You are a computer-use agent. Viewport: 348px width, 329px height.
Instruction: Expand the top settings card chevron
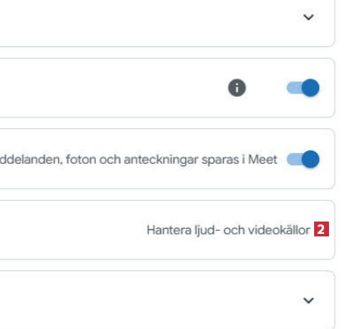click(308, 17)
